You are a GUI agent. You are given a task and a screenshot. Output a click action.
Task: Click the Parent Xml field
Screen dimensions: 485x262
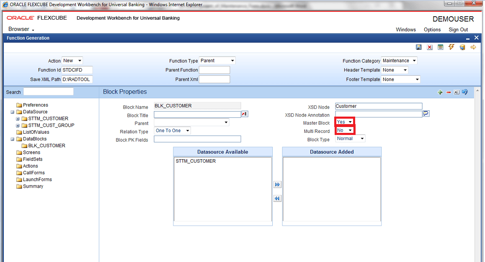coord(214,79)
